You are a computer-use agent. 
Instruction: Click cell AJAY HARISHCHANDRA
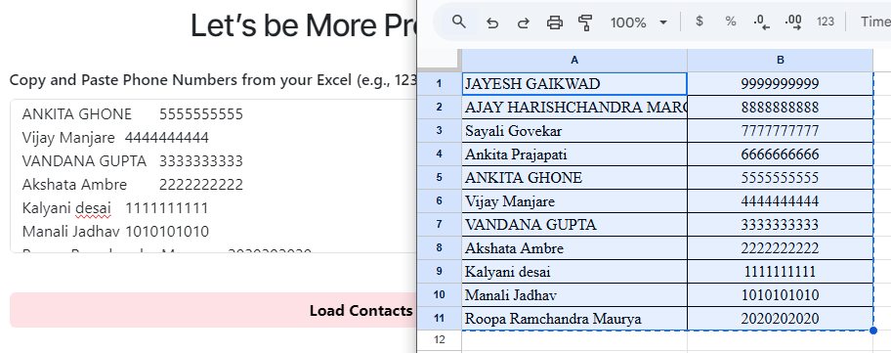574,108
